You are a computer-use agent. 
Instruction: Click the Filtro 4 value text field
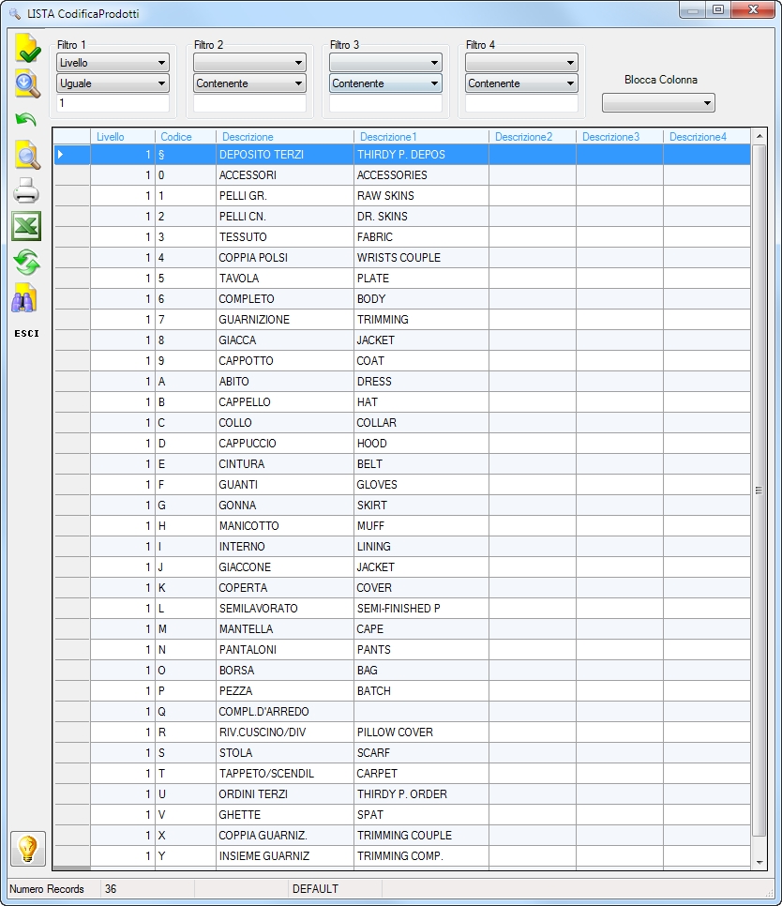click(521, 103)
